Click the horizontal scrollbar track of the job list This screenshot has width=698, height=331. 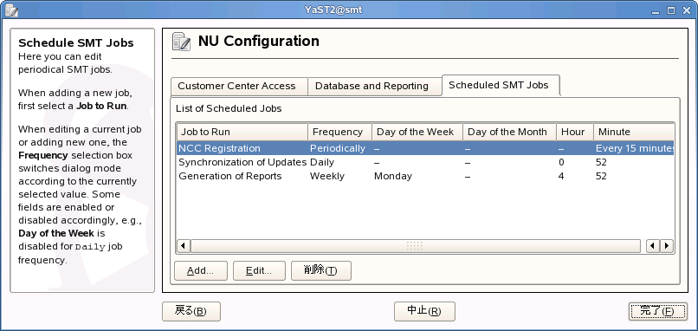pyautogui.click(x=416, y=245)
